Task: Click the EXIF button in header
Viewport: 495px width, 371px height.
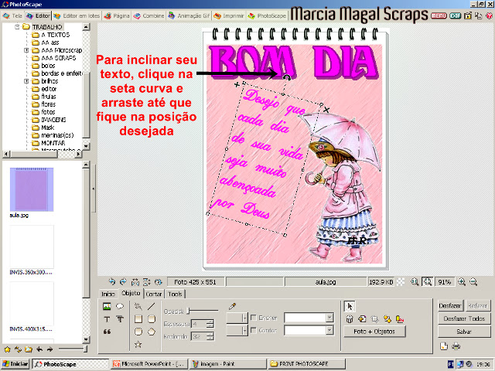Action: (455, 15)
